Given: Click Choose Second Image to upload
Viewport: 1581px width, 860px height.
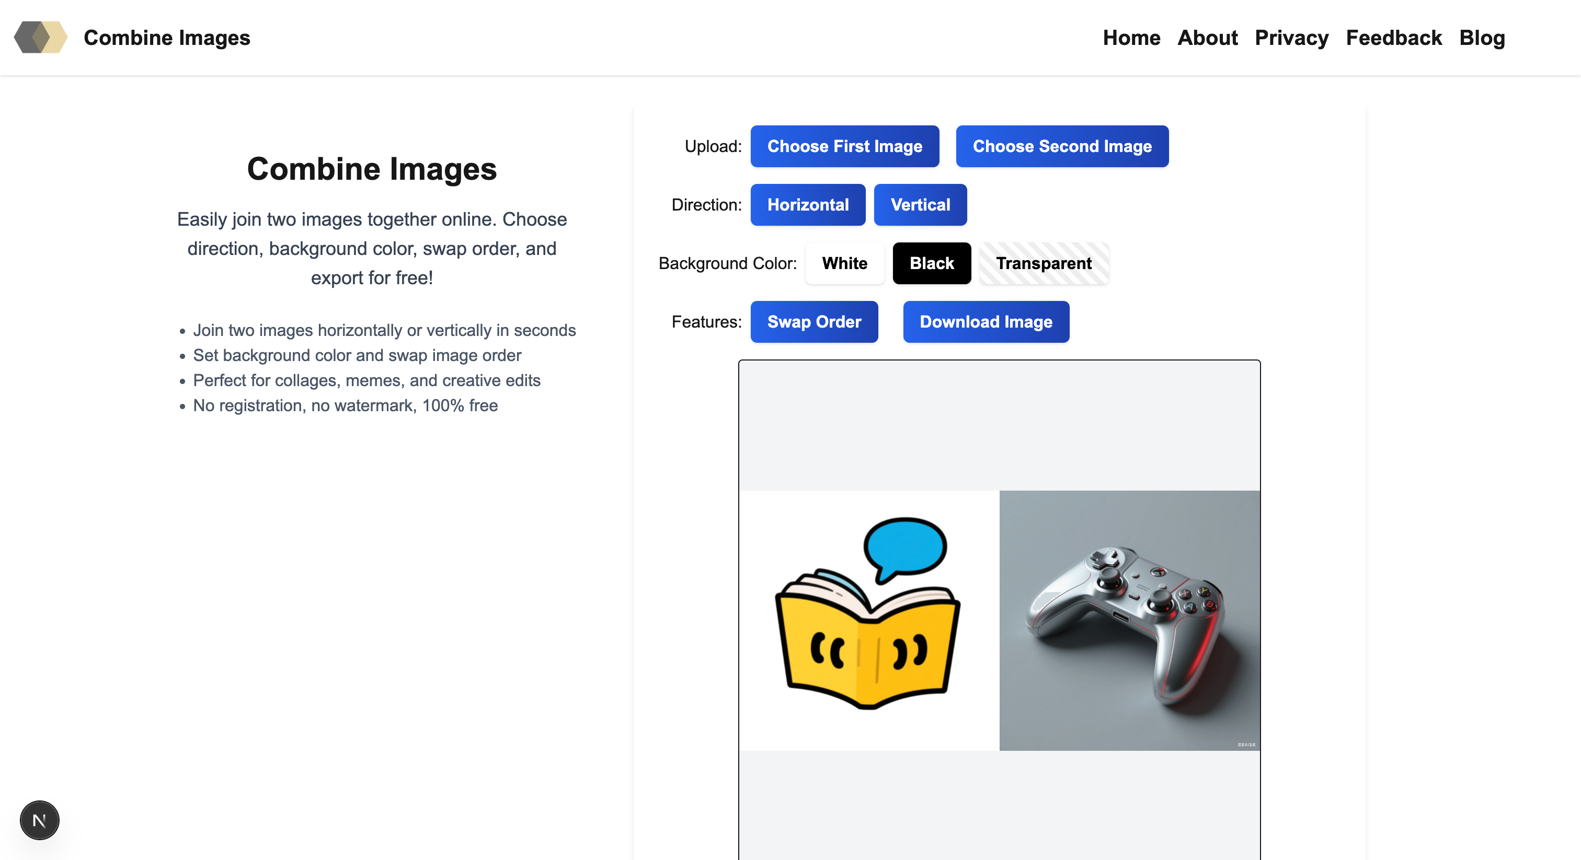Looking at the screenshot, I should [1062, 146].
